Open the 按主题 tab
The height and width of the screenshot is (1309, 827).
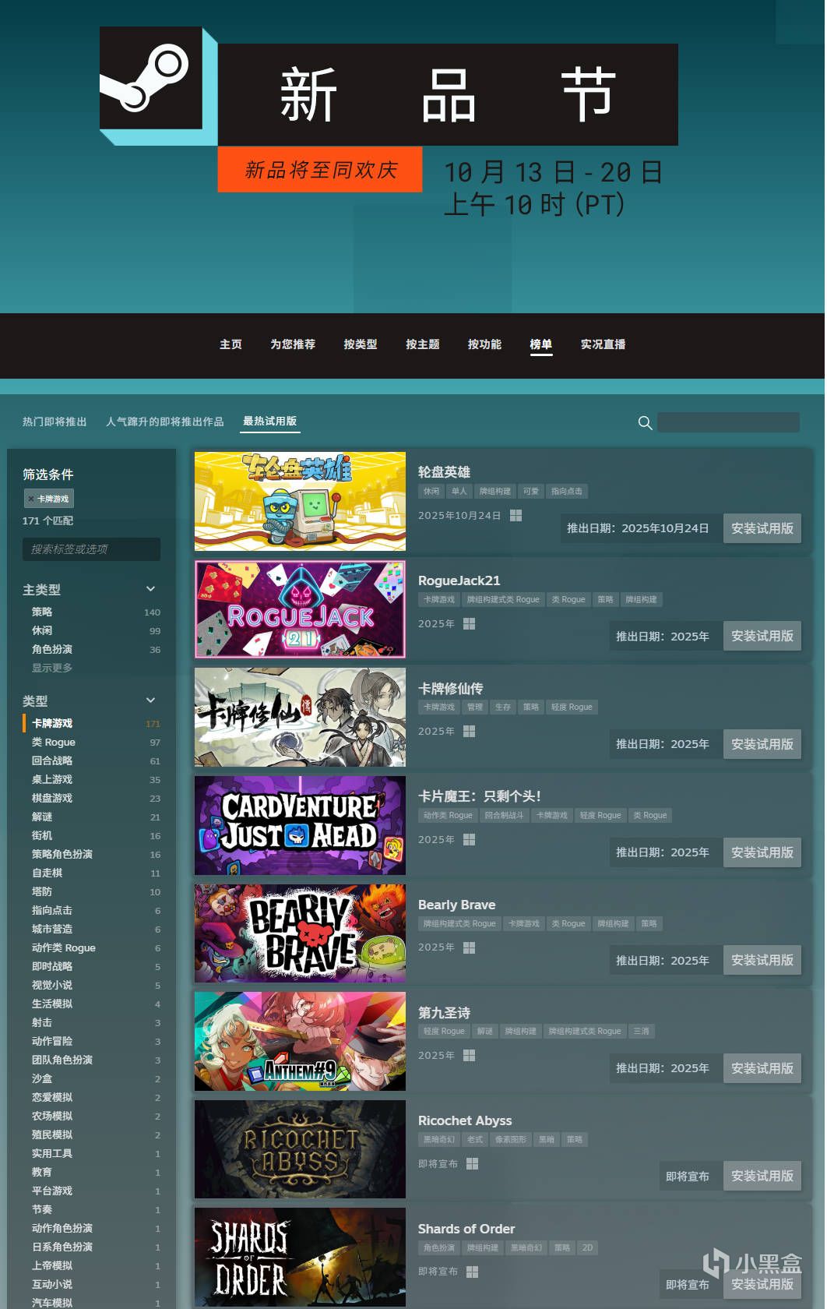(423, 344)
